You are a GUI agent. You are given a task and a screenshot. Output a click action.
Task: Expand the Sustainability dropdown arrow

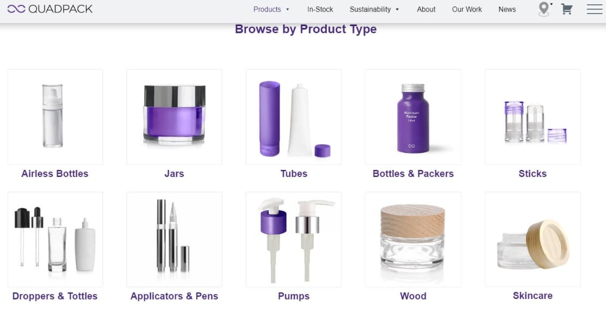397,10
